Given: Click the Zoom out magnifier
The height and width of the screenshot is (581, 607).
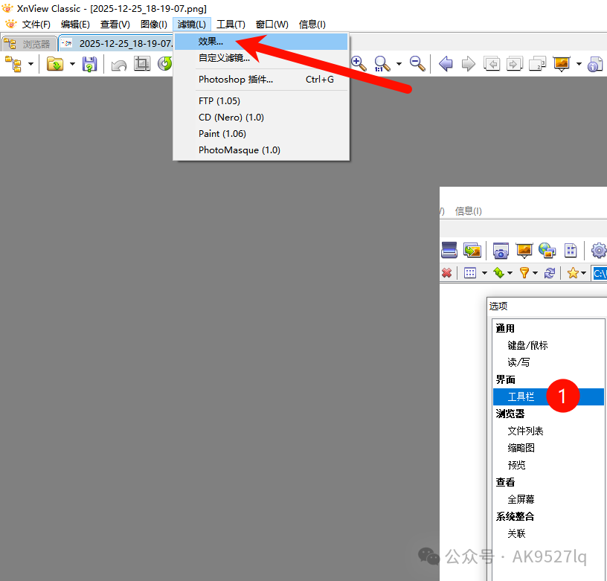Looking at the screenshot, I should point(417,64).
